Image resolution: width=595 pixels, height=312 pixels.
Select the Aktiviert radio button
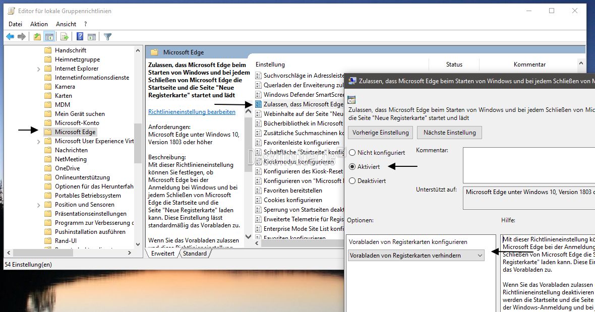click(x=352, y=166)
